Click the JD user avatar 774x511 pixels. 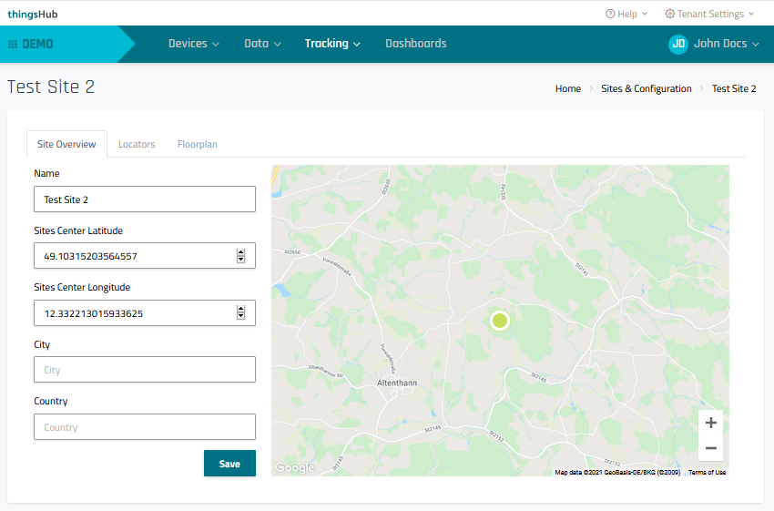pyautogui.click(x=677, y=44)
